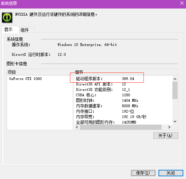
Task: Select the Direct3D 功能级别 12_1 row
Action: (x=123, y=89)
